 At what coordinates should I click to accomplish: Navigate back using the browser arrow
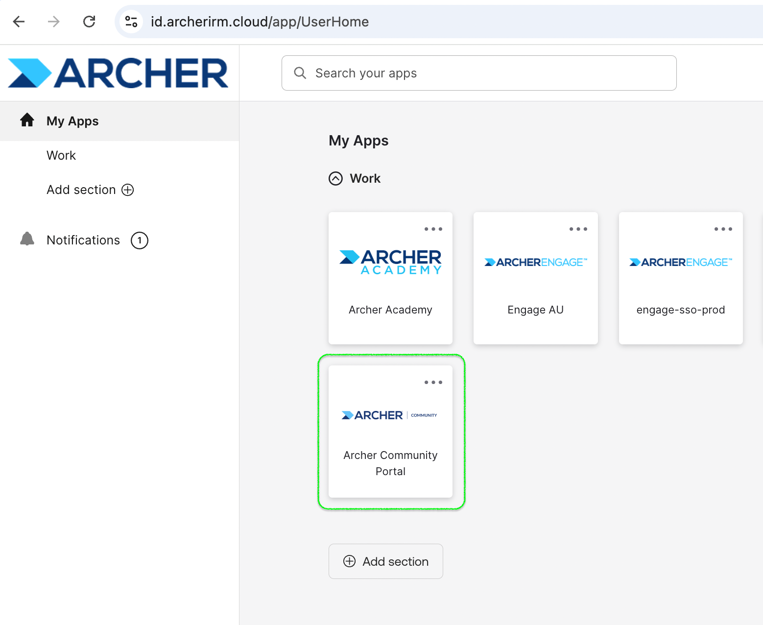(x=19, y=22)
